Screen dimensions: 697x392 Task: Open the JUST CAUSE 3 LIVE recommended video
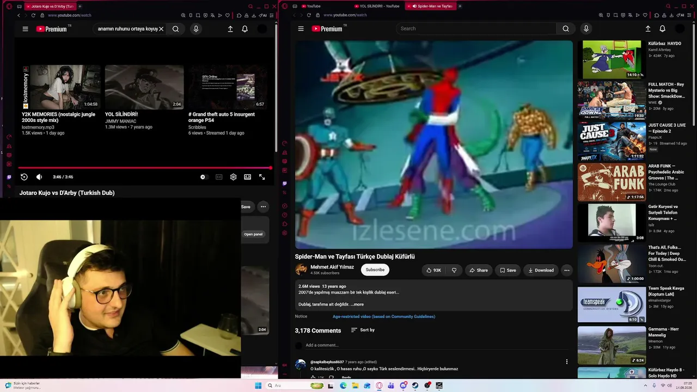click(612, 140)
